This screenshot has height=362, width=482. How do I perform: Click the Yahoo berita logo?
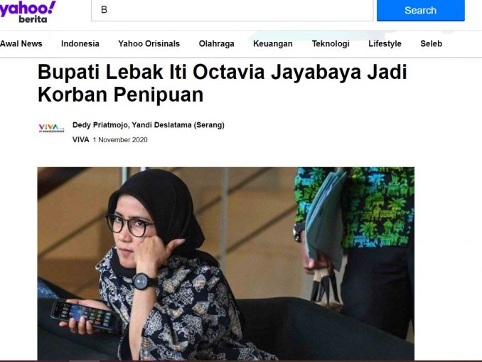[28, 11]
